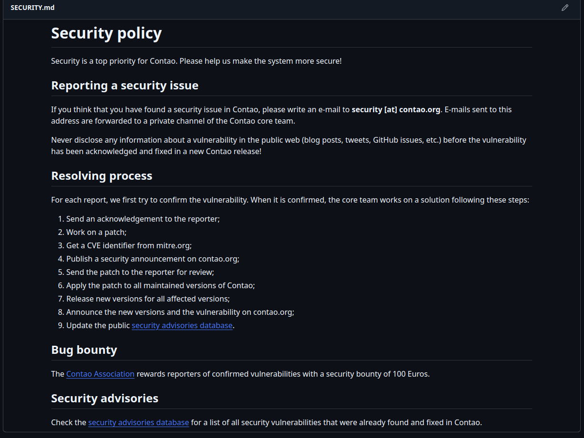The height and width of the screenshot is (438, 584).
Task: Click the Resolving process heading
Action: click(102, 176)
